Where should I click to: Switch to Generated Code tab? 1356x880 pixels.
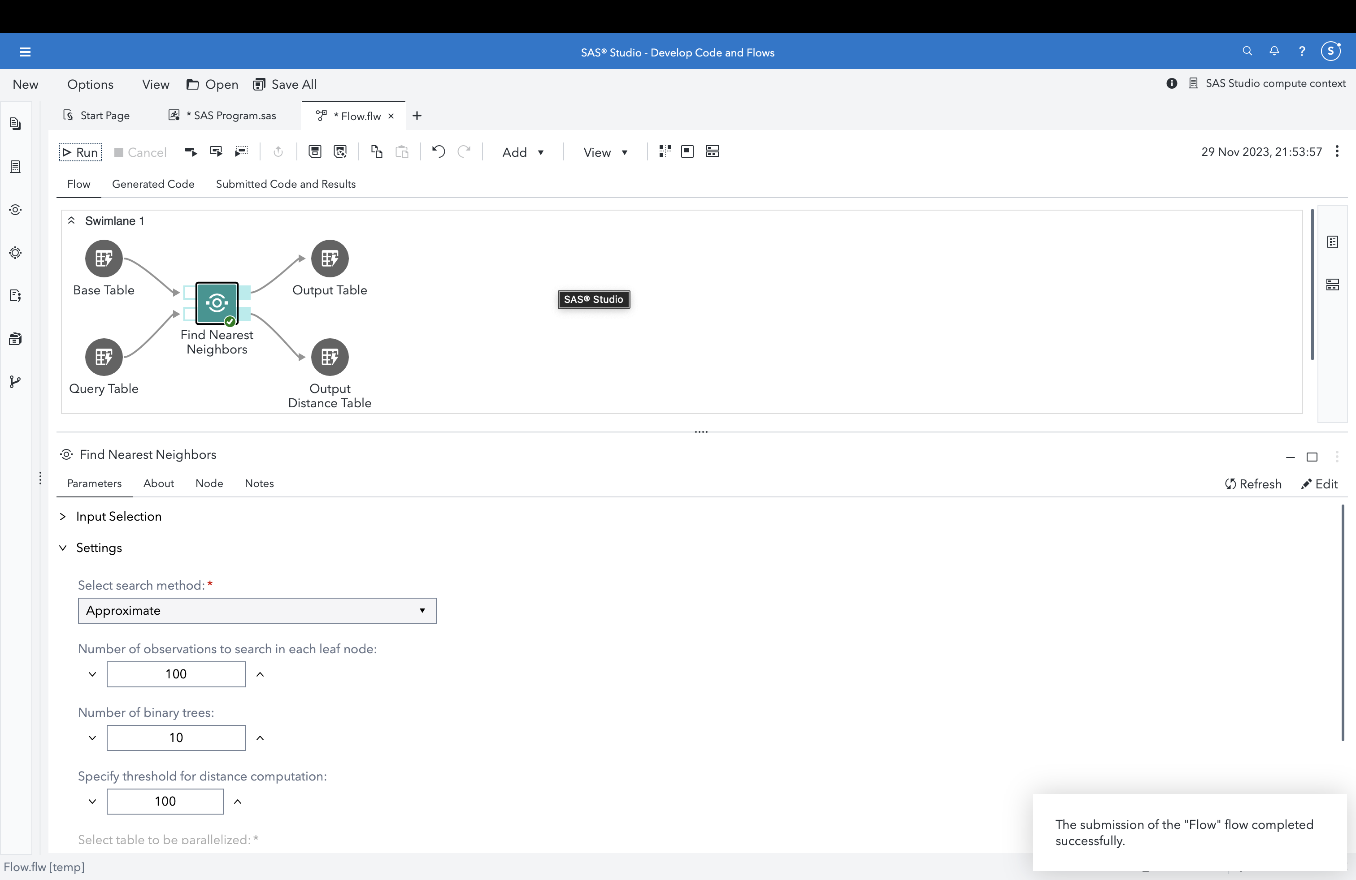tap(153, 184)
